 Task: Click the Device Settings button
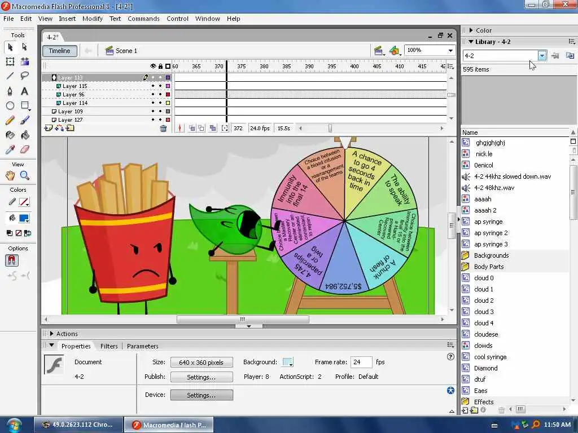point(202,395)
